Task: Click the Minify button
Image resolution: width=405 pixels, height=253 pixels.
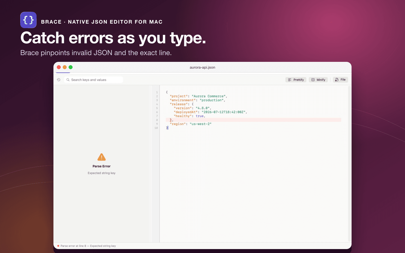Action: pos(318,80)
